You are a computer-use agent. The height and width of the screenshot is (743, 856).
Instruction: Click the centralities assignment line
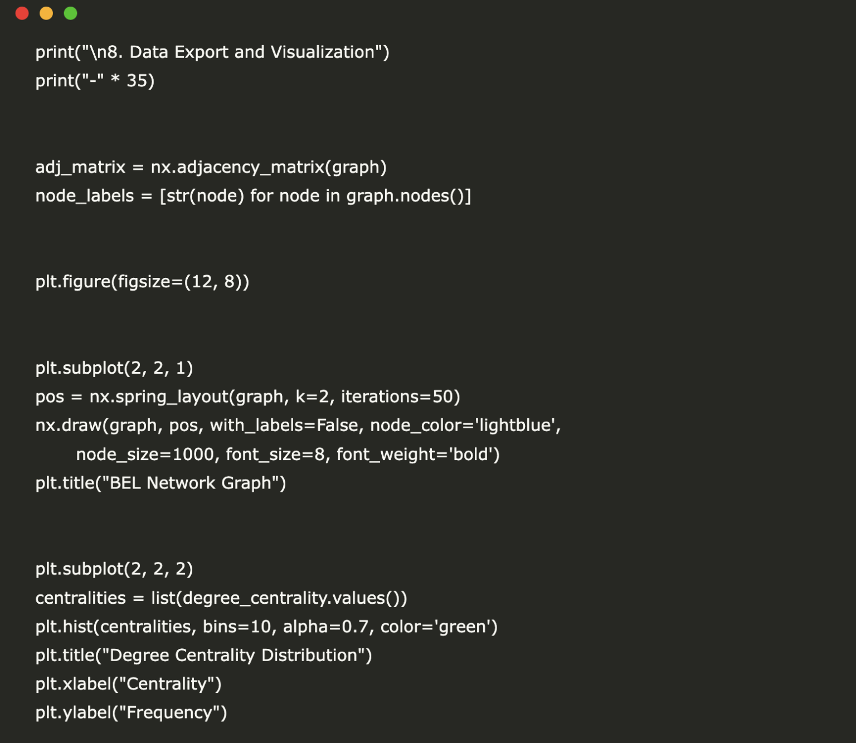(221, 598)
